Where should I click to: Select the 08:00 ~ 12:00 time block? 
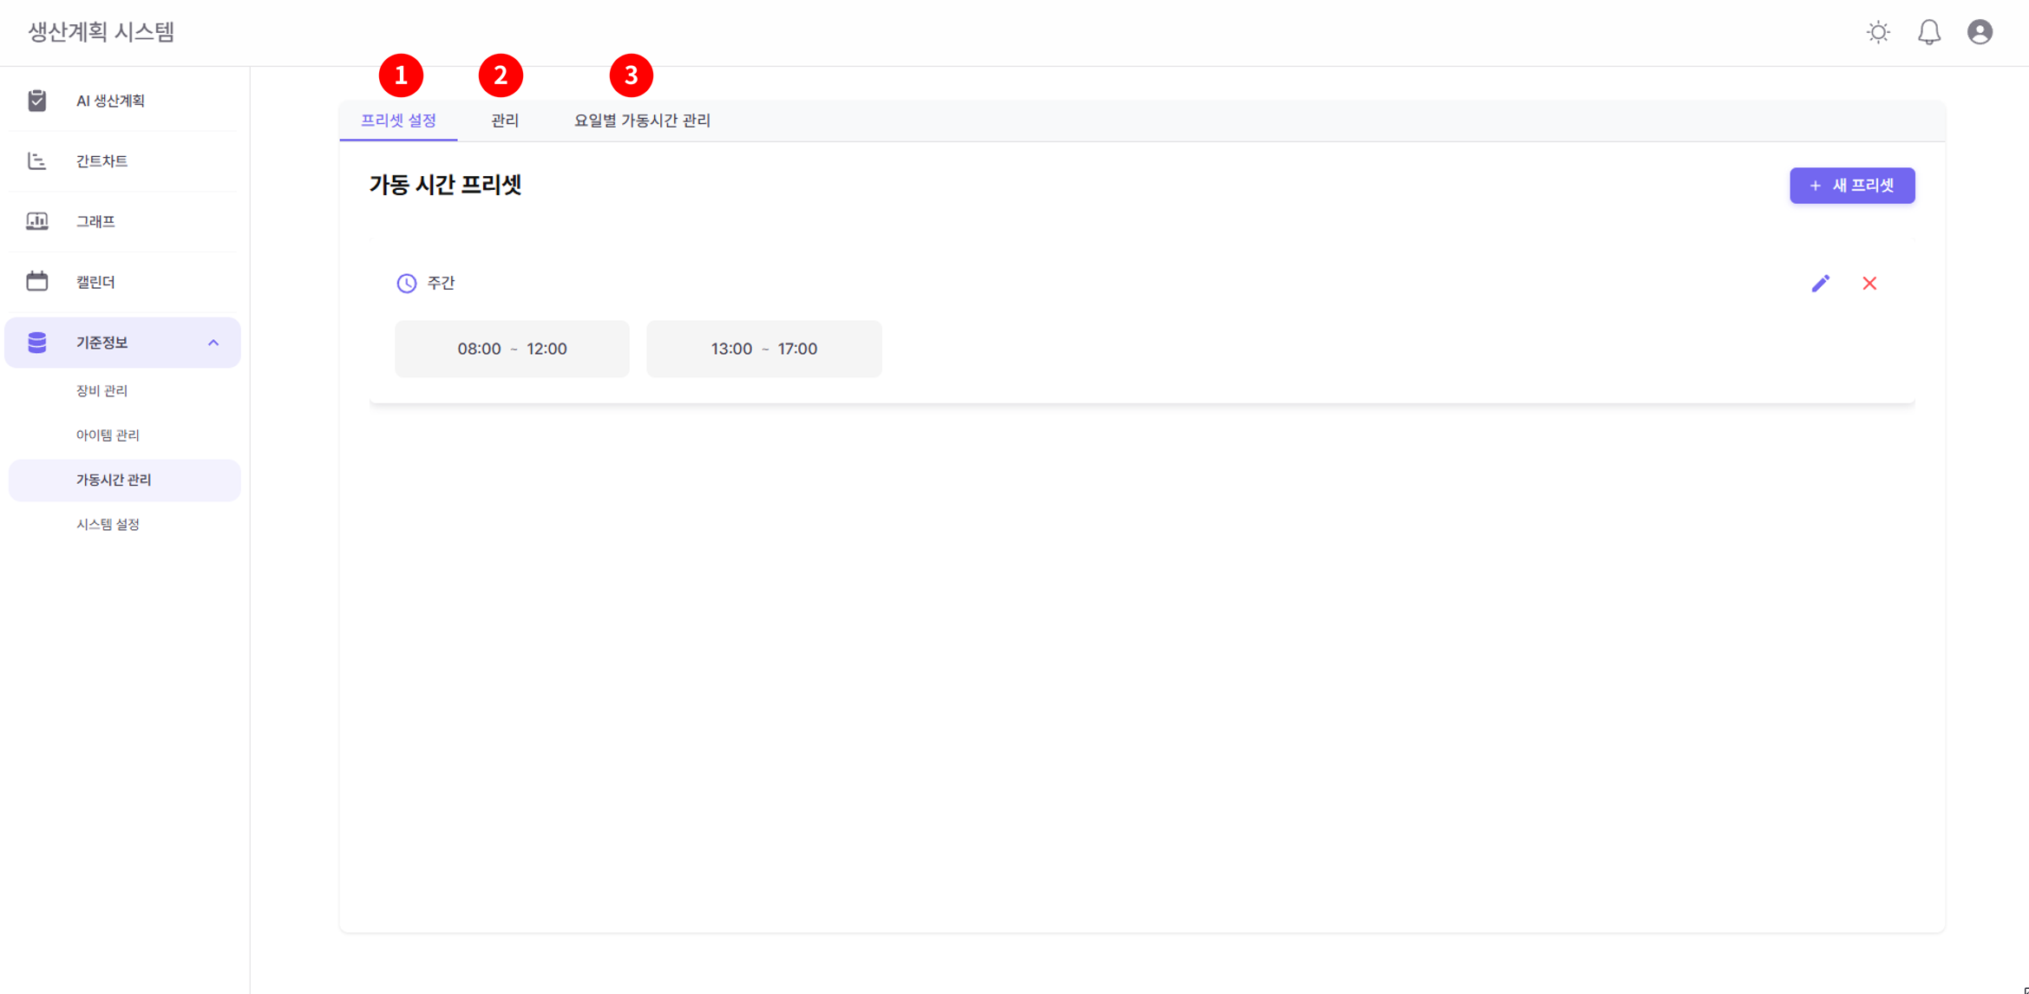click(x=512, y=348)
